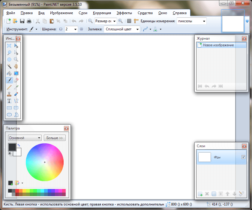This screenshot has height=210, width=252.
Task: Pick the Magic Wand tool
Action: [9, 66]
